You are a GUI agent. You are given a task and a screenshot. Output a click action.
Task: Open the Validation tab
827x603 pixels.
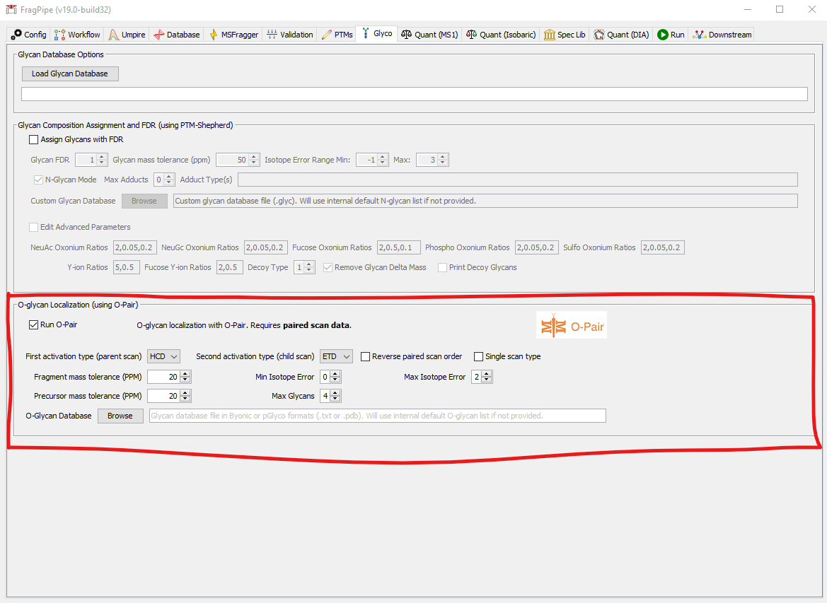point(290,34)
